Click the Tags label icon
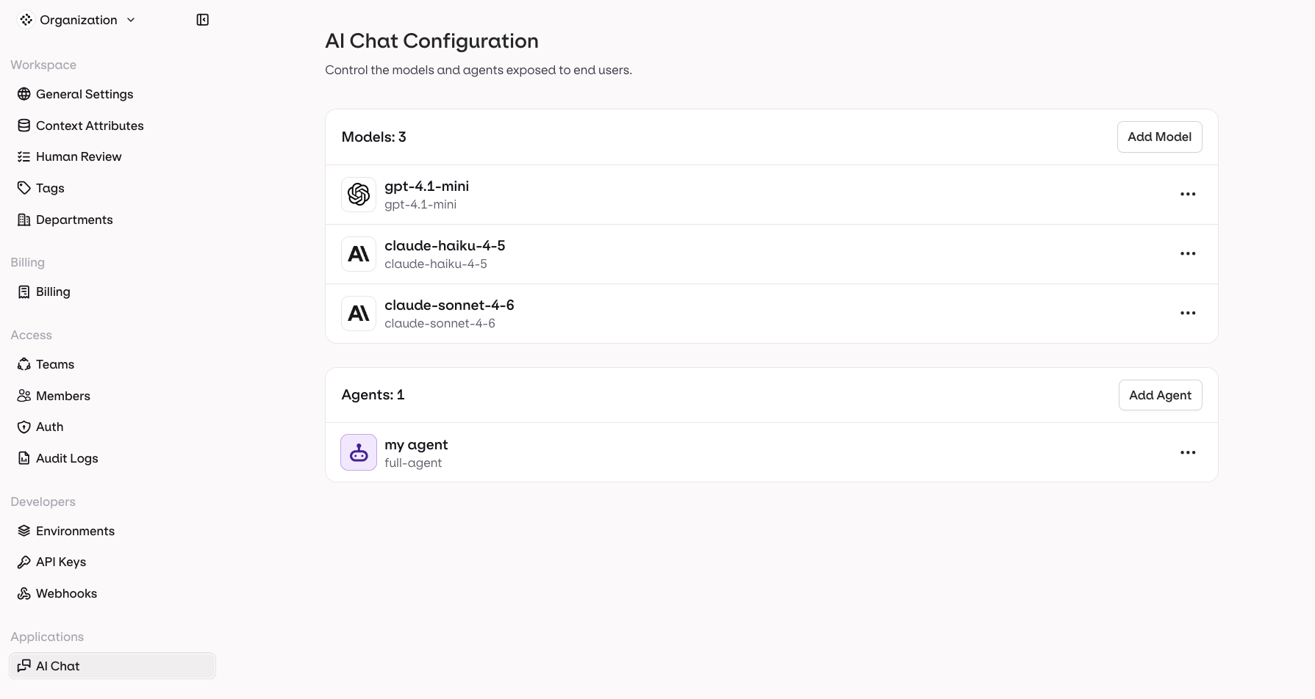This screenshot has height=699, width=1315. coord(24,188)
